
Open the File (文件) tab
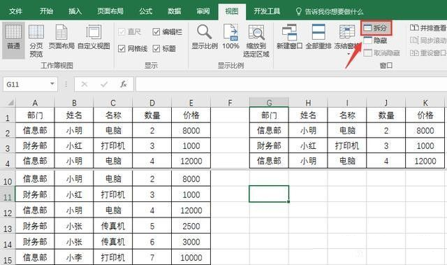click(15, 11)
